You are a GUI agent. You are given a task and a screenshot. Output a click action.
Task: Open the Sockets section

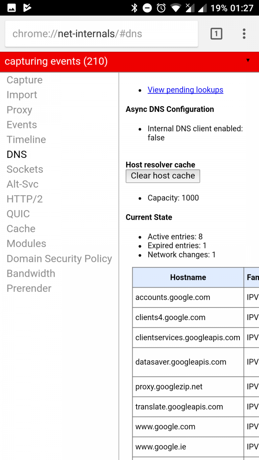(25, 169)
